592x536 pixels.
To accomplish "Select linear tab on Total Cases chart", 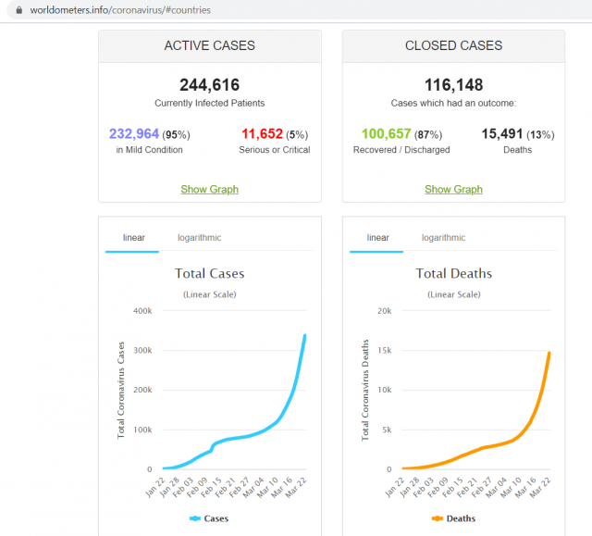I will [x=133, y=238].
